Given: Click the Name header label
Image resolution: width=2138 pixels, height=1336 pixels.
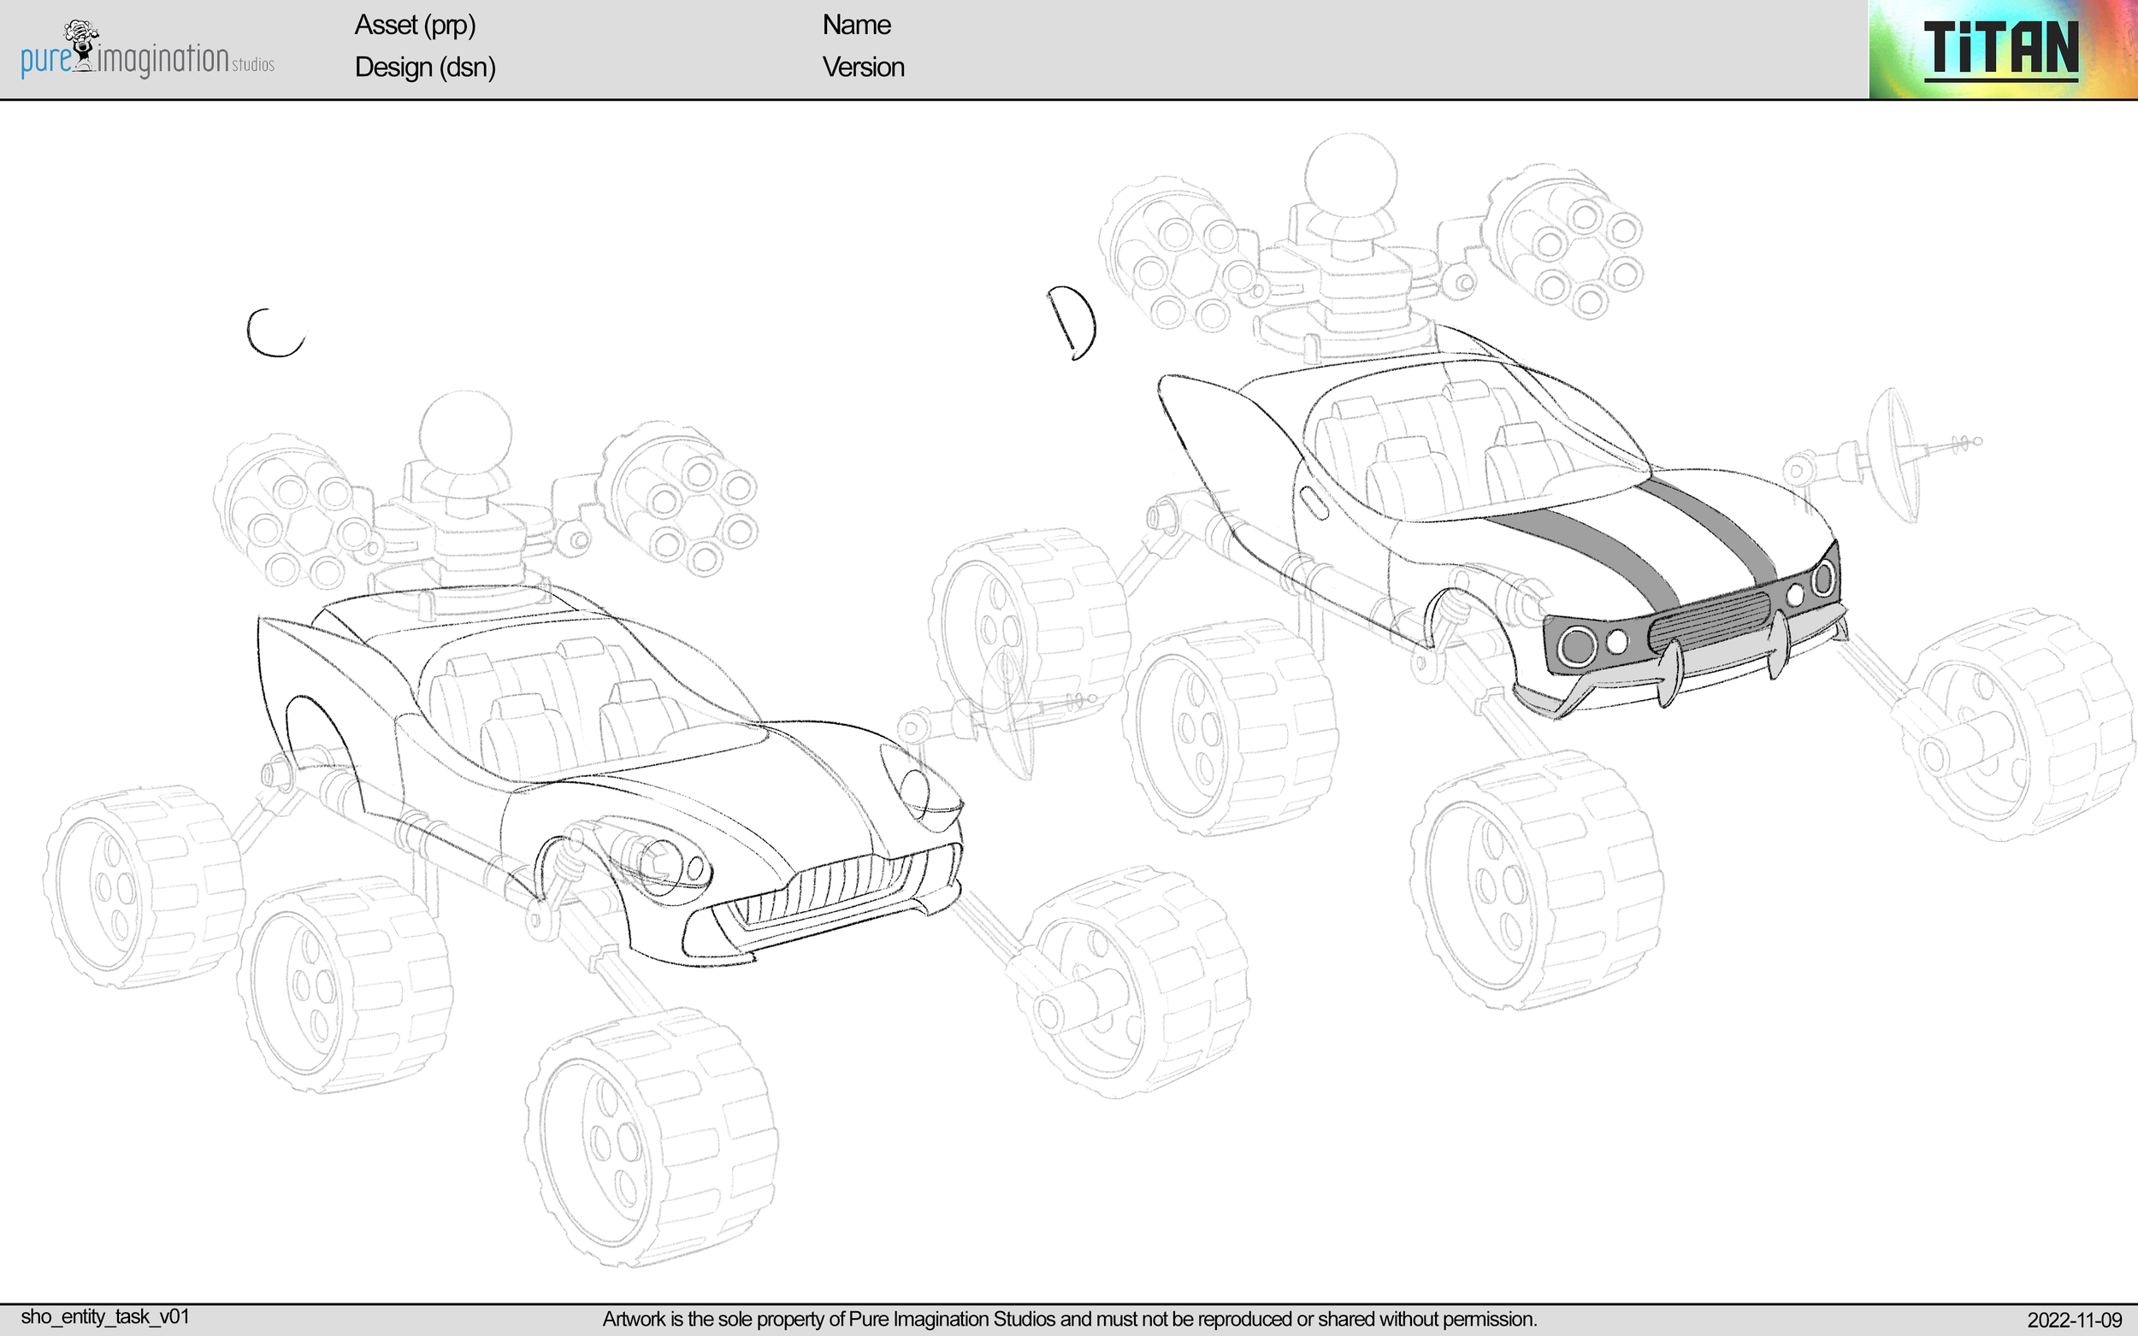Looking at the screenshot, I should click(855, 24).
